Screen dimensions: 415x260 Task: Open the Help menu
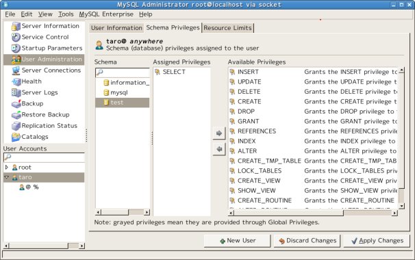pyautogui.click(x=146, y=14)
